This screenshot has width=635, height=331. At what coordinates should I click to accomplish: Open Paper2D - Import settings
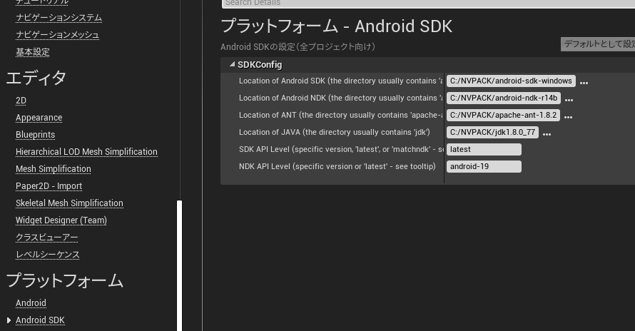49,186
